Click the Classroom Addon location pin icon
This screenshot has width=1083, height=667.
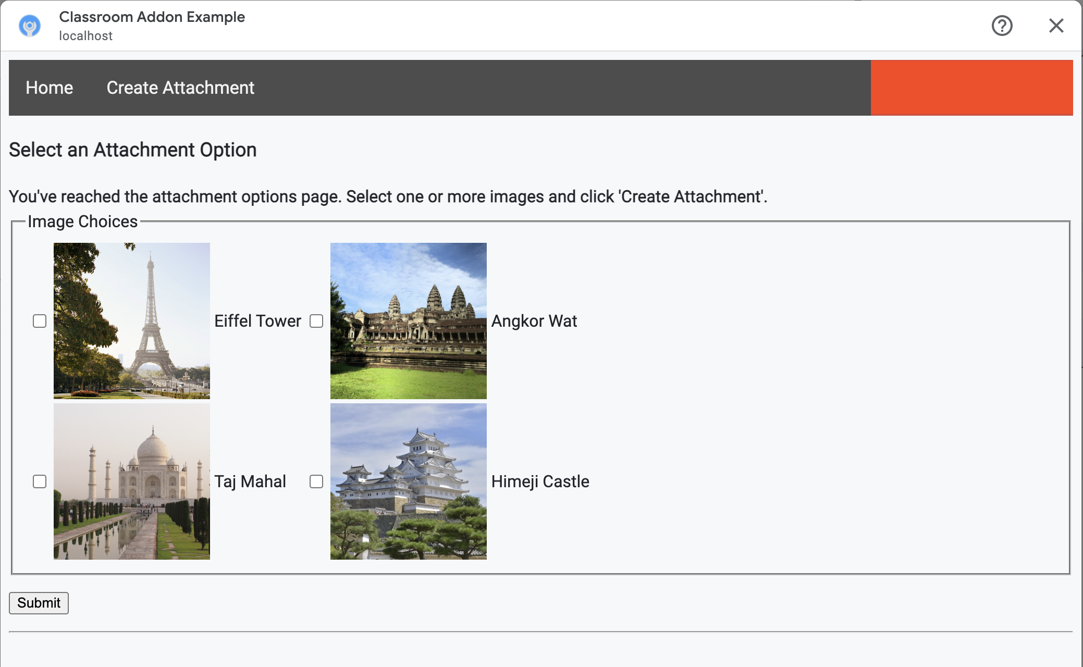coord(29,26)
